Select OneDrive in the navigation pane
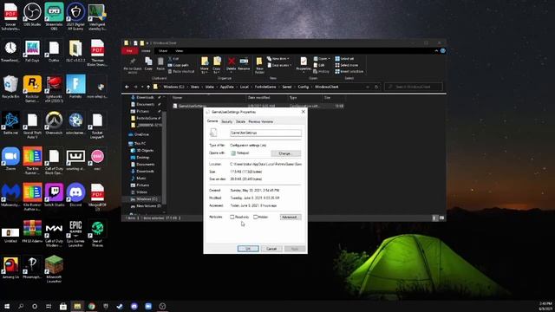555x312 pixels. click(x=139, y=134)
